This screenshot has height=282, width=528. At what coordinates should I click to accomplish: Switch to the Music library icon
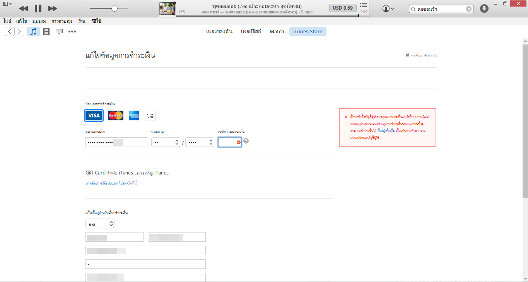tap(34, 32)
